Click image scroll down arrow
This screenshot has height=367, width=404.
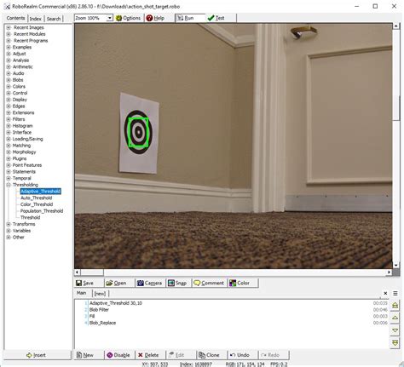(396, 265)
